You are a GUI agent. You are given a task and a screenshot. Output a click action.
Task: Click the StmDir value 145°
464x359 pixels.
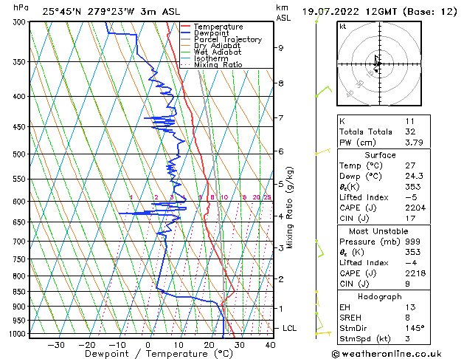[415, 328]
